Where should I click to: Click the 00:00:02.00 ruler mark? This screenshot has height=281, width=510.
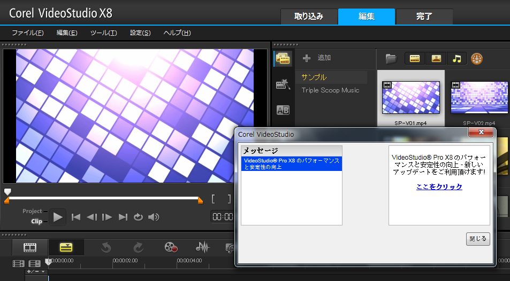[125, 261]
